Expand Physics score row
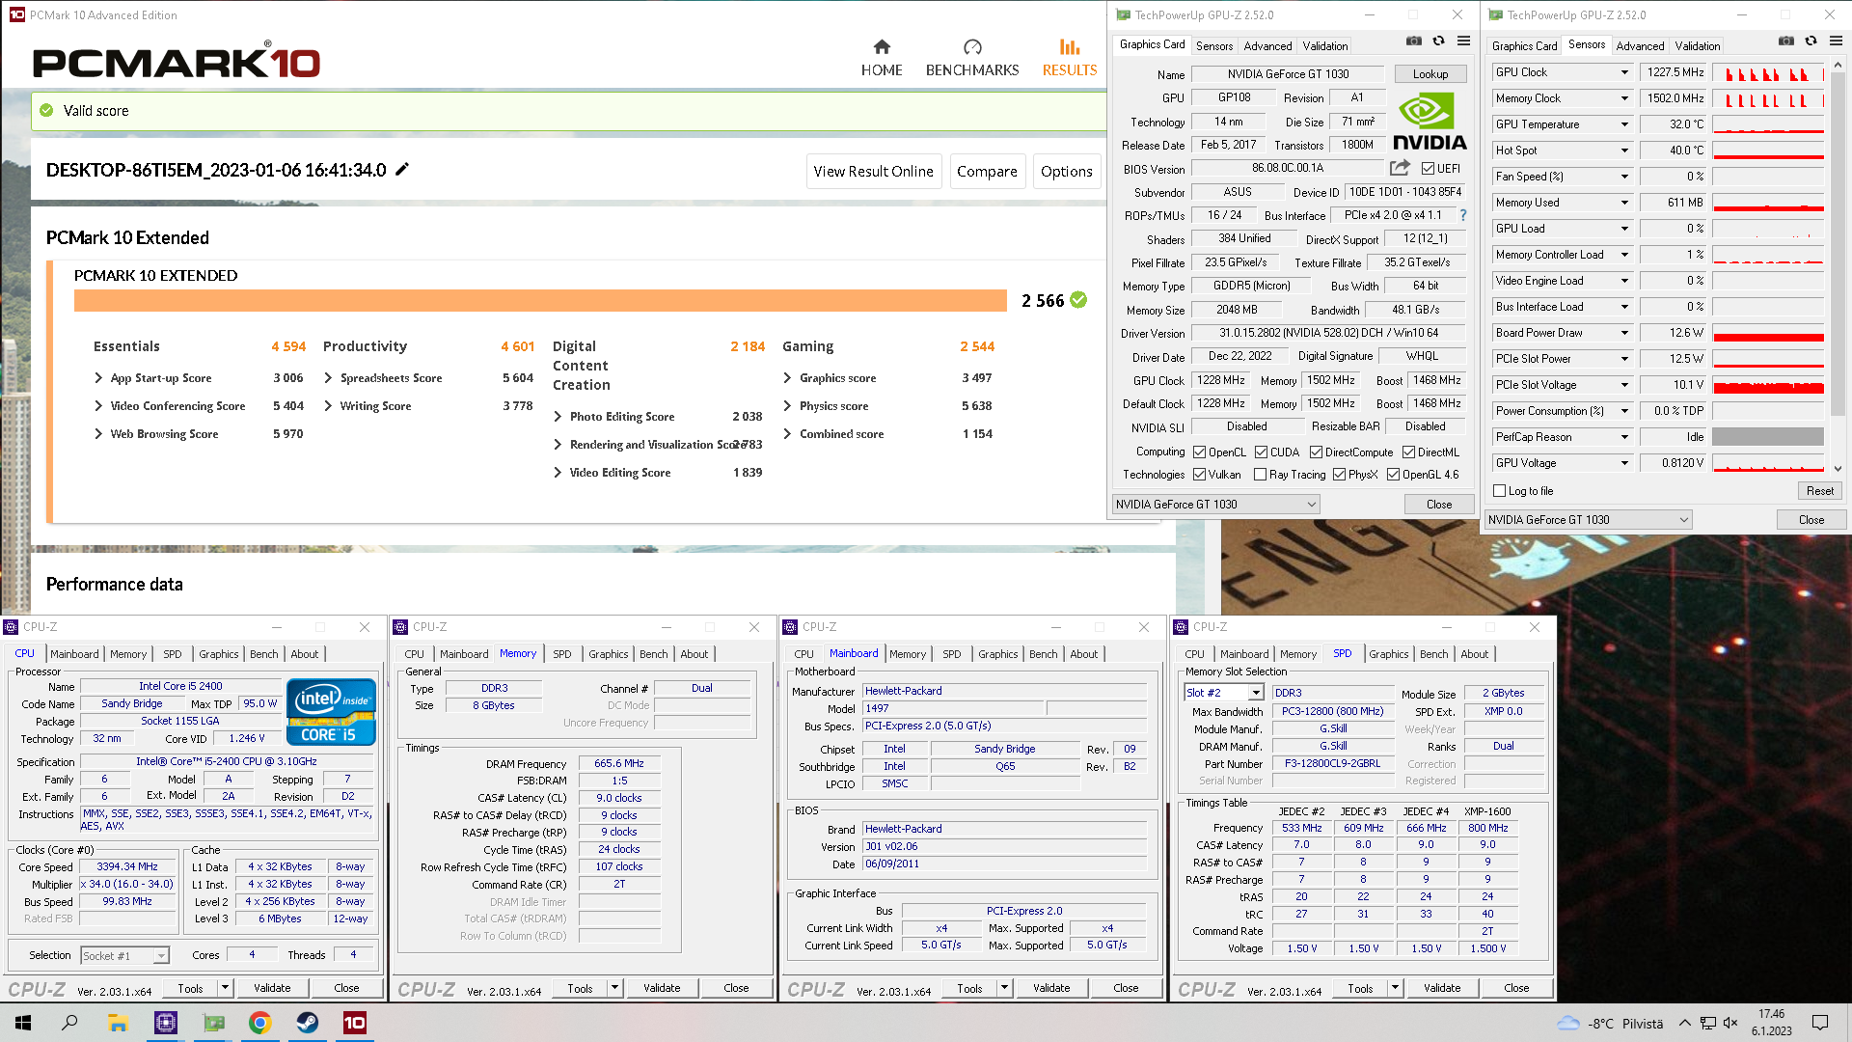Screen dimensions: 1852x1042 click(x=787, y=406)
